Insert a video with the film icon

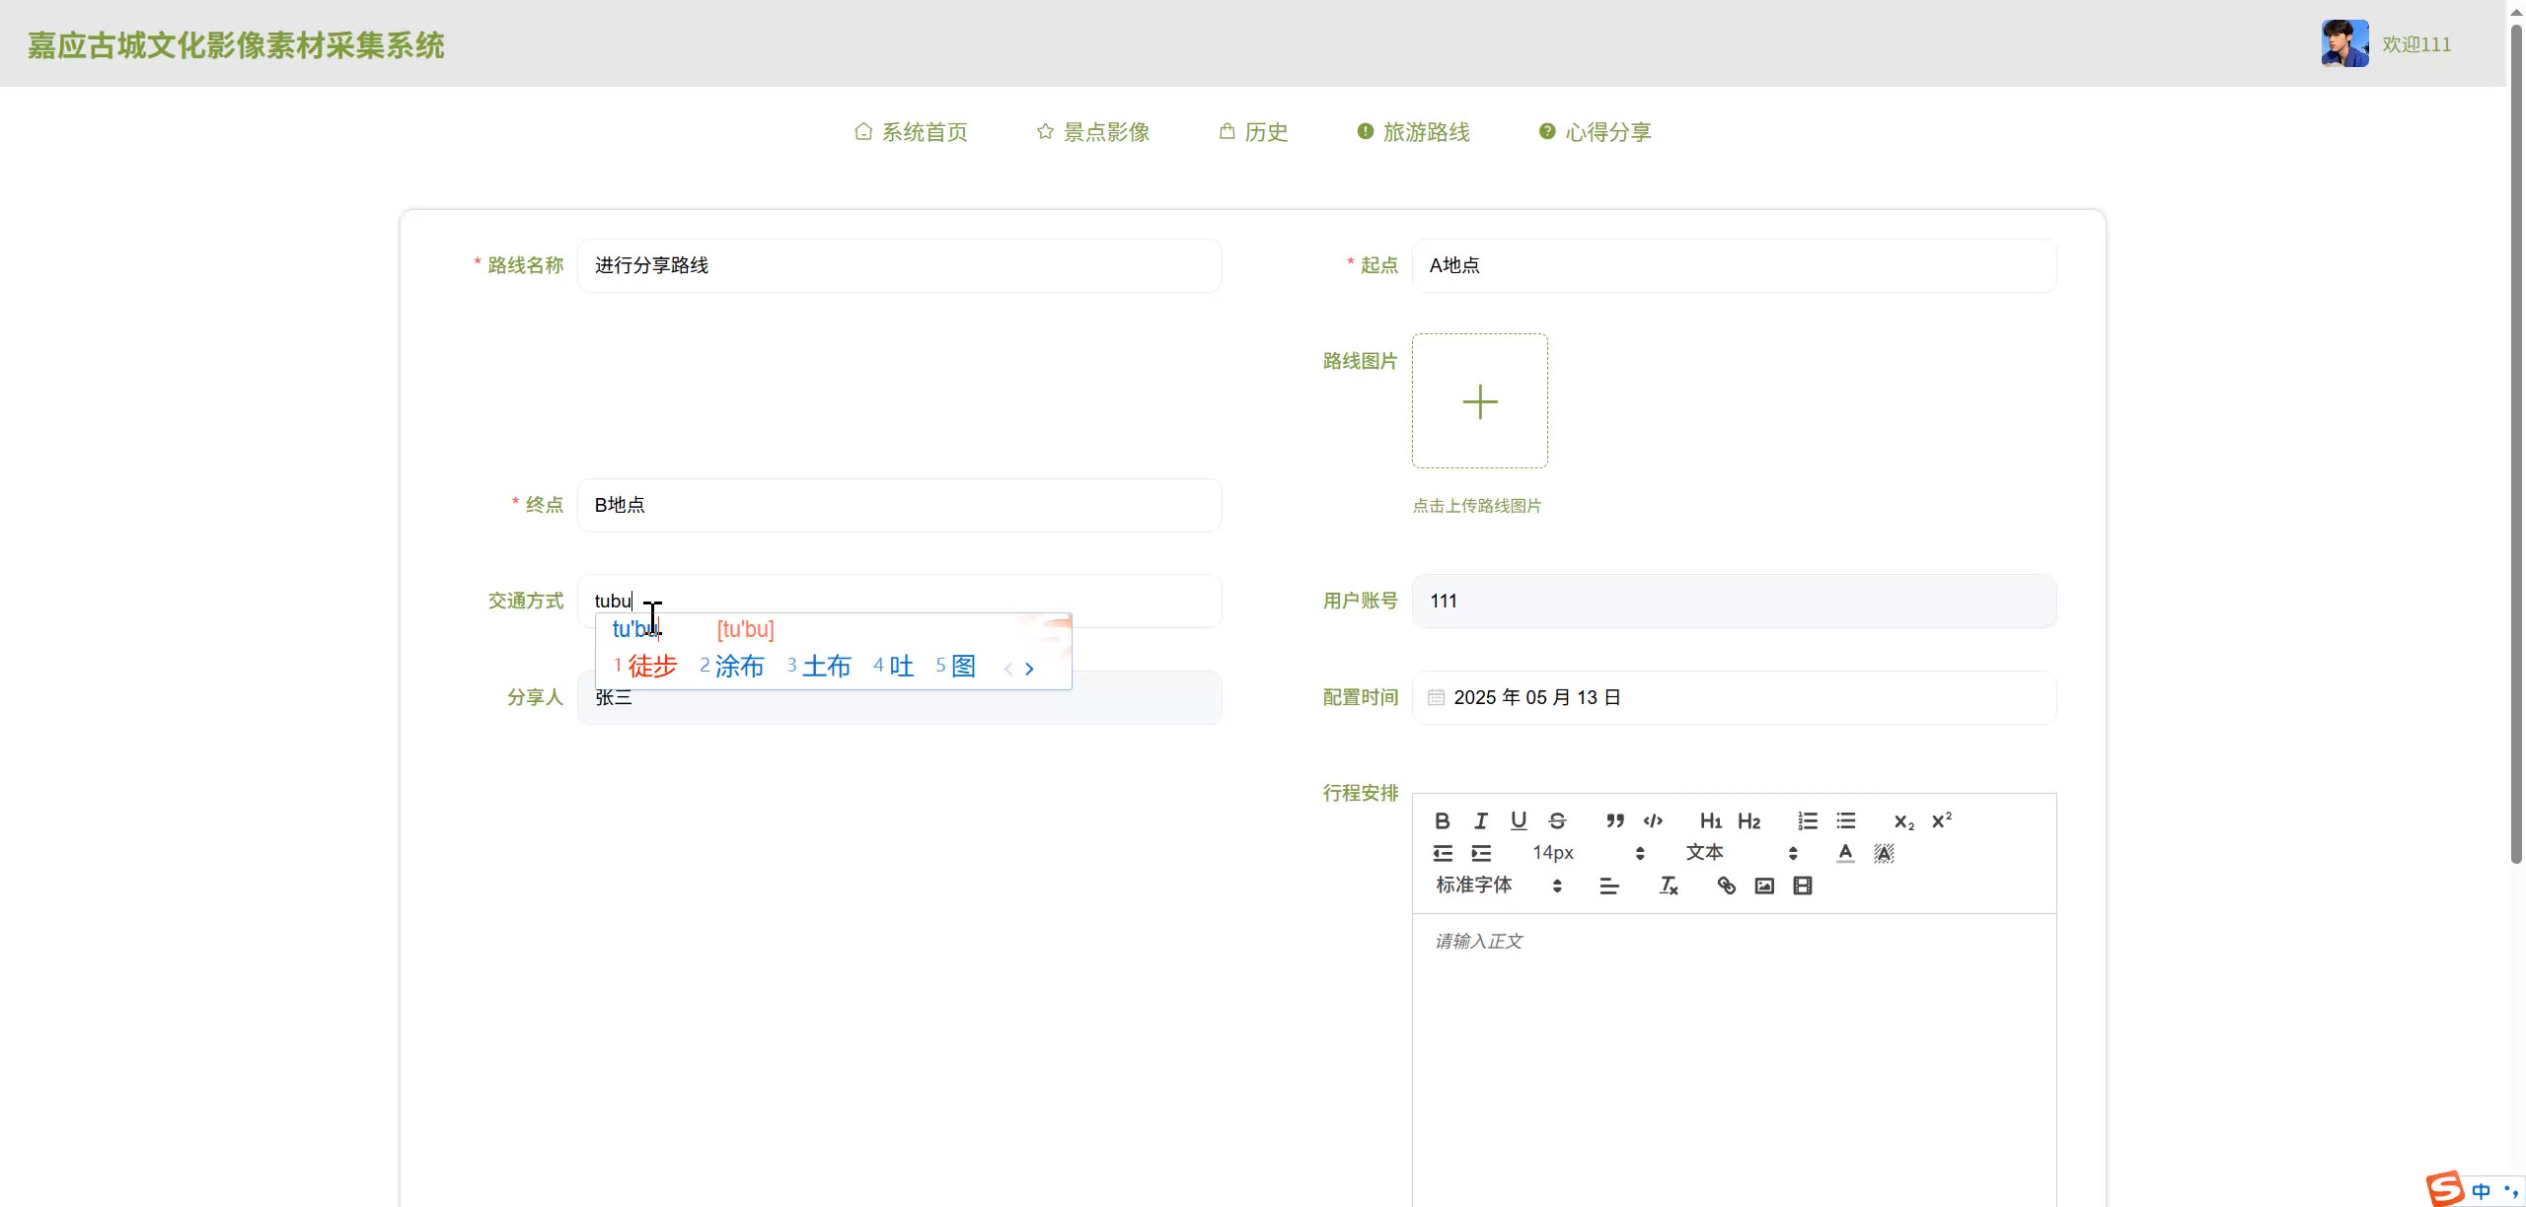(x=1803, y=886)
